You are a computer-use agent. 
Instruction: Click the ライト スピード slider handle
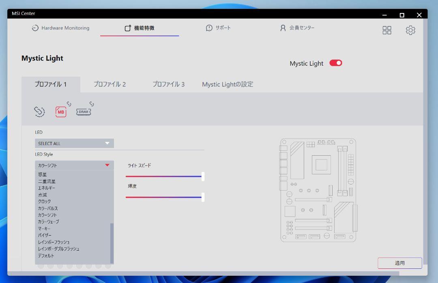[x=203, y=176]
